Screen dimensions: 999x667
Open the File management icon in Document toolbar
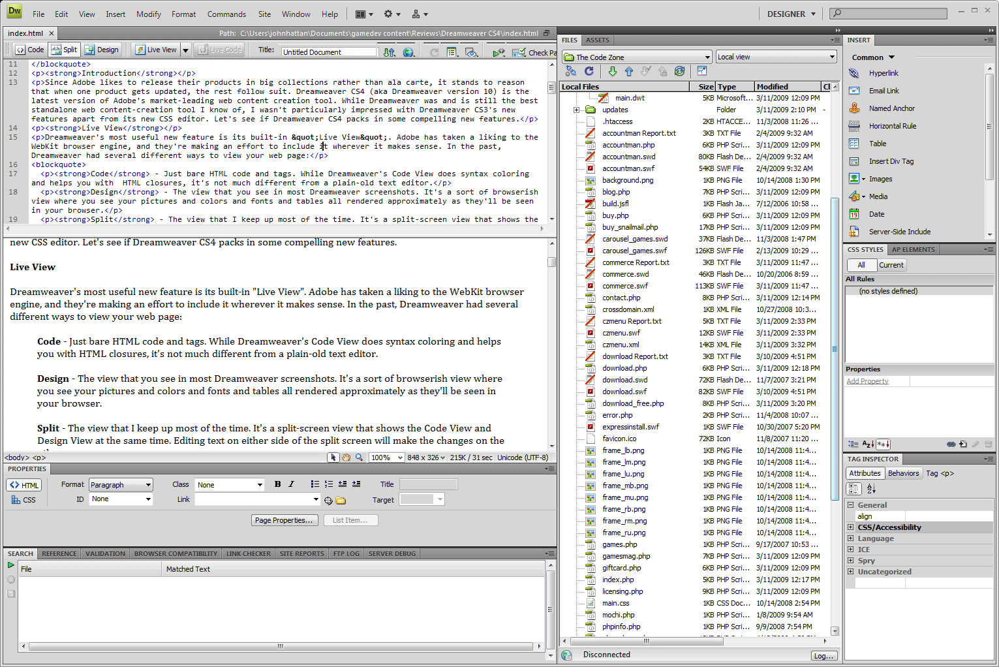tap(390, 52)
